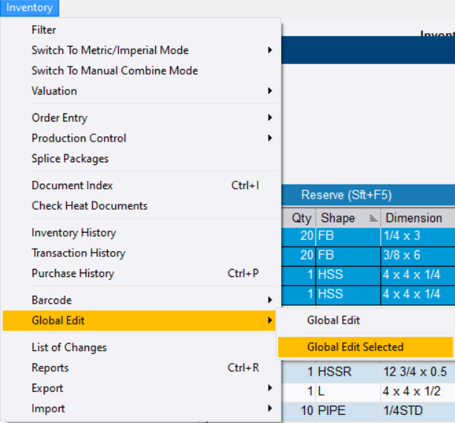Select Filter from the Inventory menu

[44, 30]
